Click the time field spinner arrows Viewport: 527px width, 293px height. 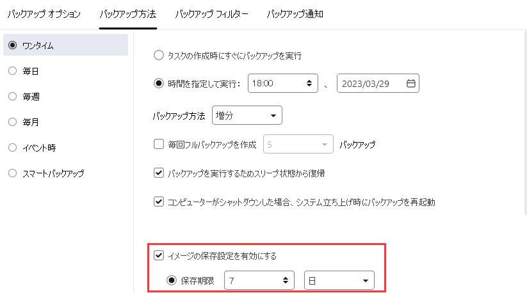pyautogui.click(x=310, y=83)
